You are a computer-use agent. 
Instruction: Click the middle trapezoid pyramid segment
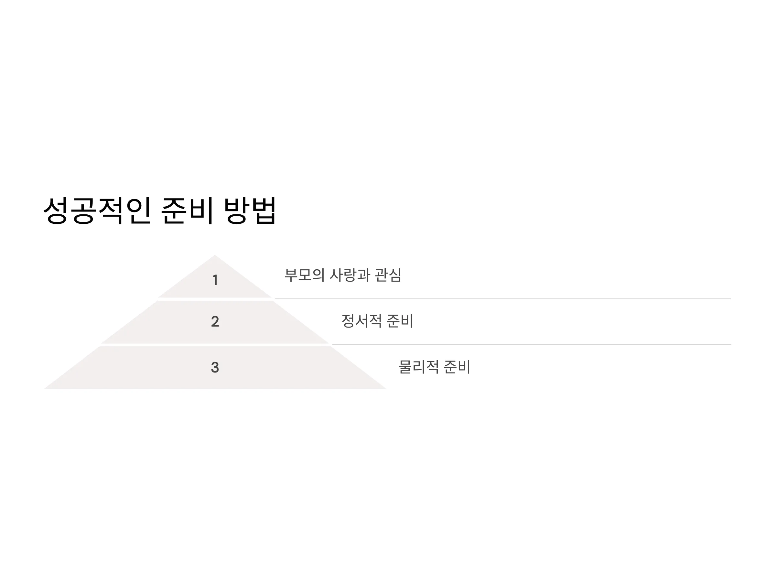pyautogui.click(x=215, y=322)
